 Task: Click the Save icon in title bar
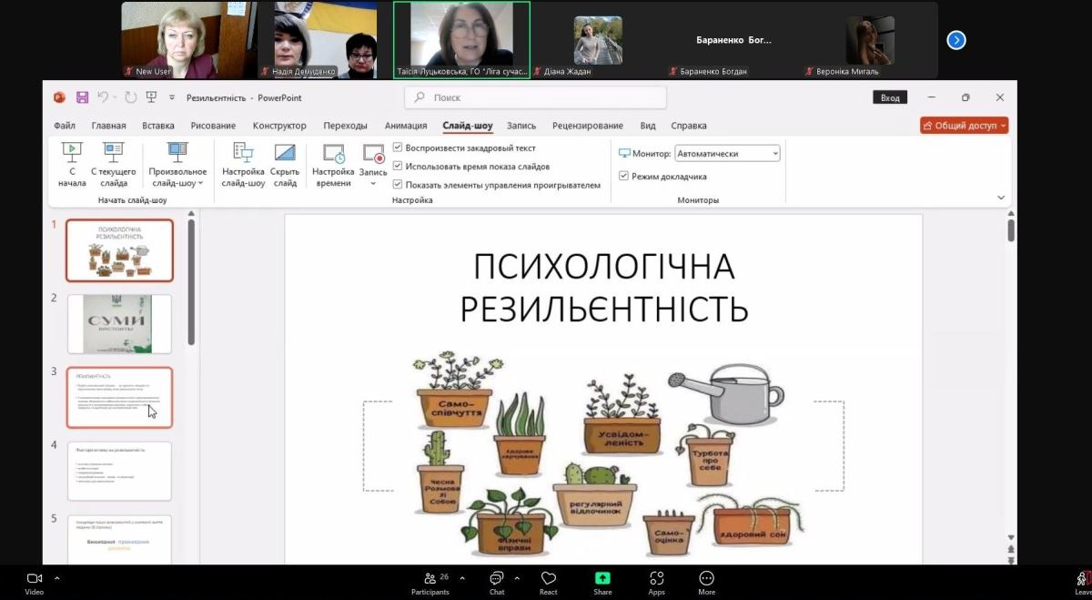point(82,97)
